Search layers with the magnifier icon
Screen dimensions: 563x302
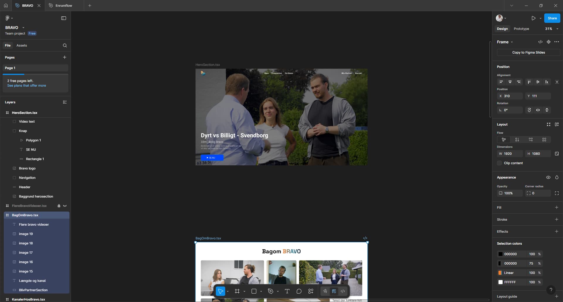pos(65,45)
